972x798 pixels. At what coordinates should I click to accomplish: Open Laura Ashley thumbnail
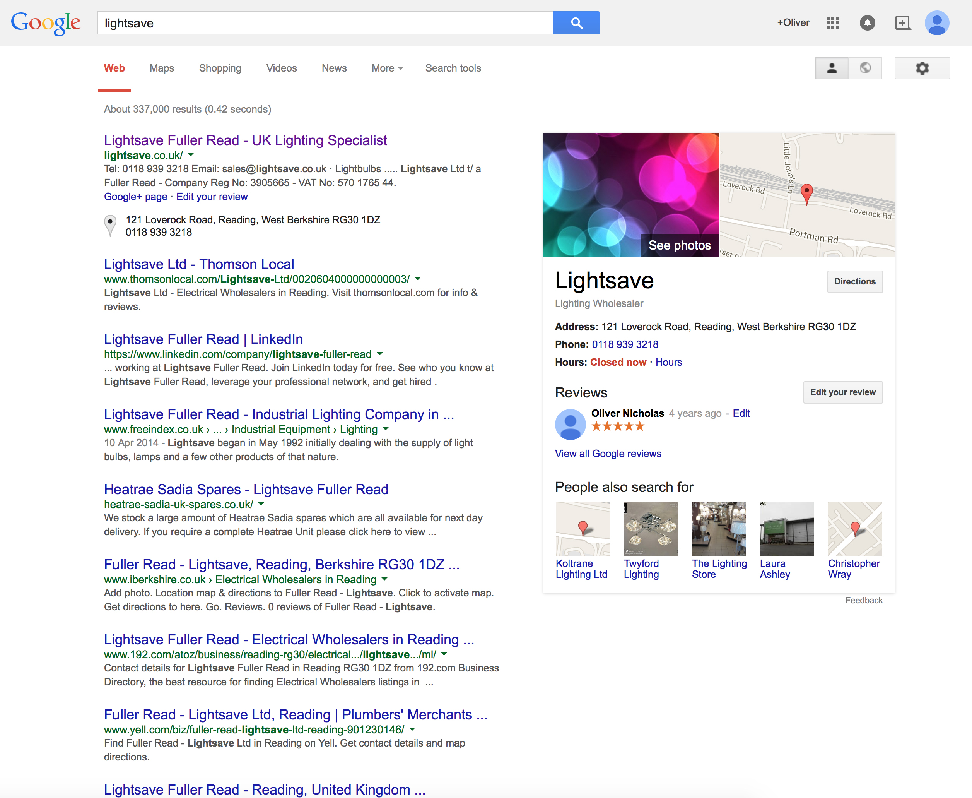786,529
